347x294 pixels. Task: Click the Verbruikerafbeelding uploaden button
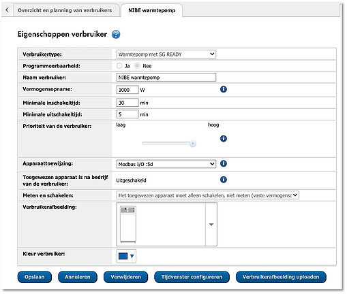pyautogui.click(x=281, y=277)
